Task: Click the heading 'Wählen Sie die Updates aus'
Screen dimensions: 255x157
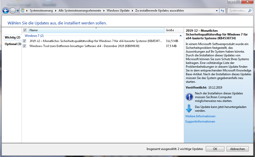Action: (57, 23)
